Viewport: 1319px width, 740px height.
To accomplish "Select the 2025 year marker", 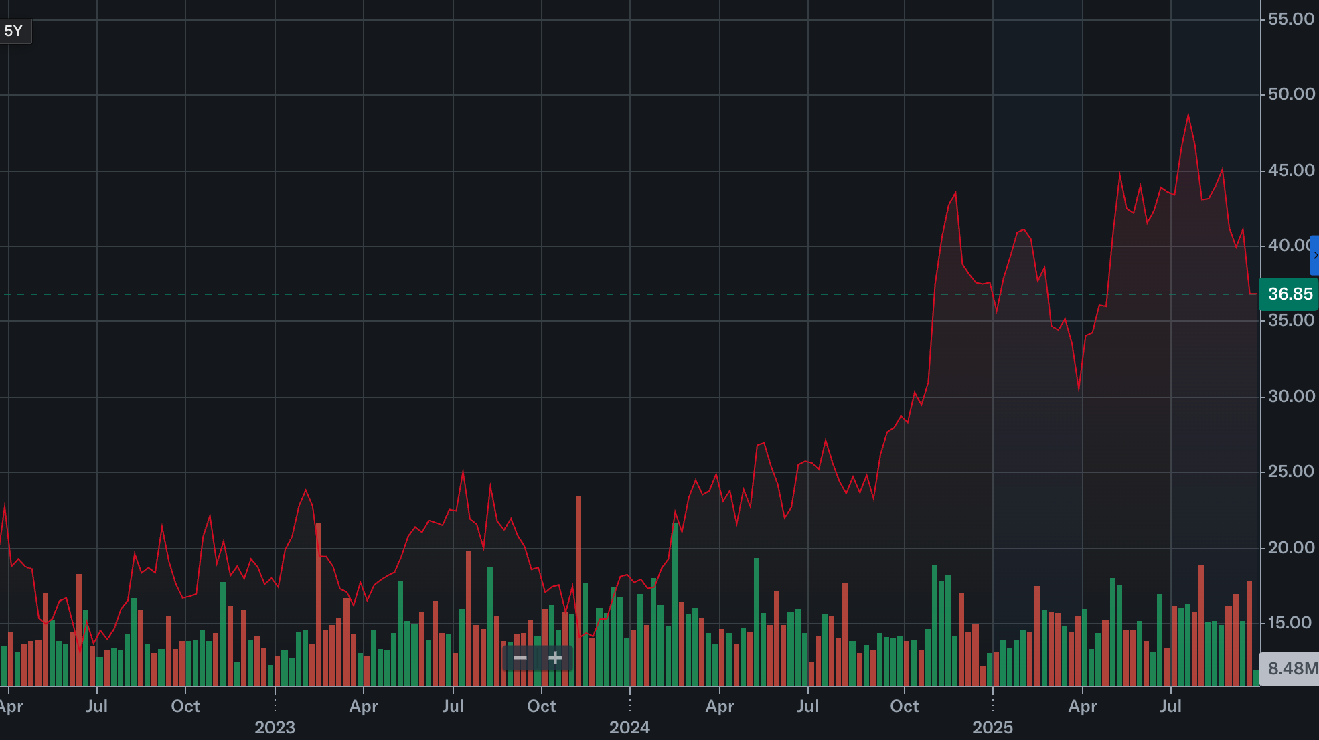I will pyautogui.click(x=992, y=727).
